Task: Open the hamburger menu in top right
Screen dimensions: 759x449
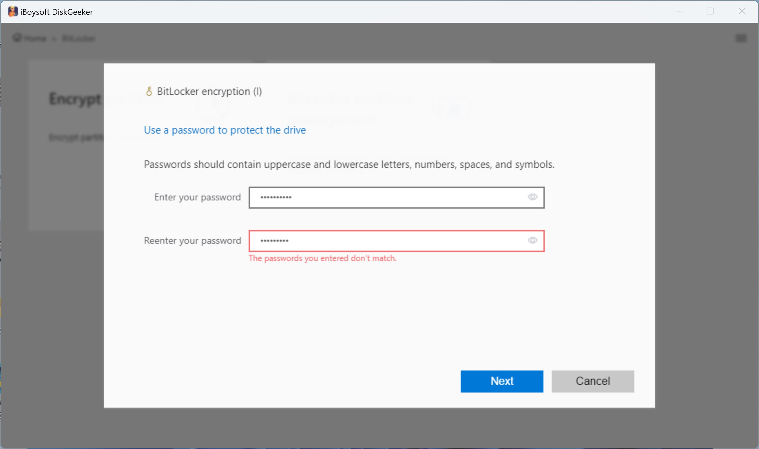Action: coord(741,38)
